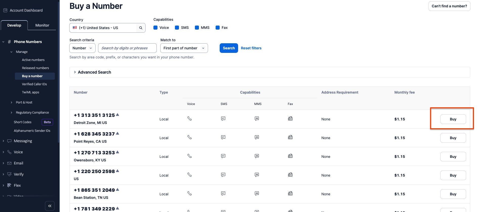Click the blue Search button
This screenshot has width=479, height=212.
229,48
